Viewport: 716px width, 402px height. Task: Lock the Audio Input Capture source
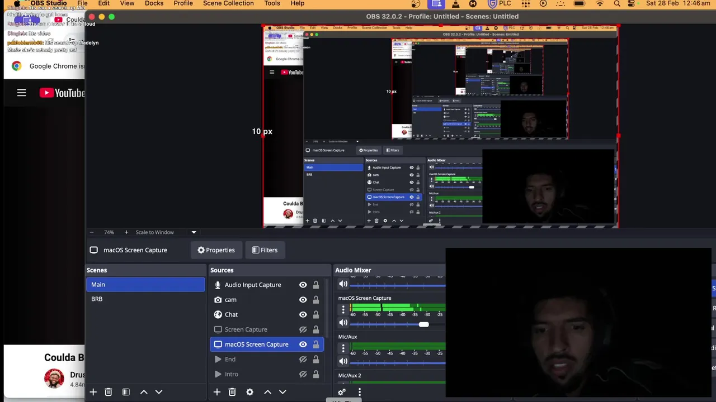pos(315,285)
